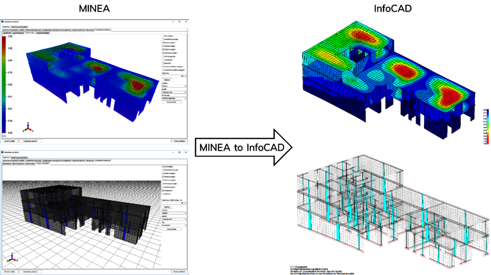Click the Skalierung spin field in the grid-floor window

174,203
